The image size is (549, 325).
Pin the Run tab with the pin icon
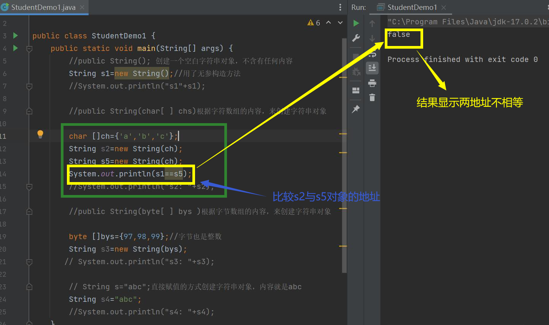coord(356,109)
